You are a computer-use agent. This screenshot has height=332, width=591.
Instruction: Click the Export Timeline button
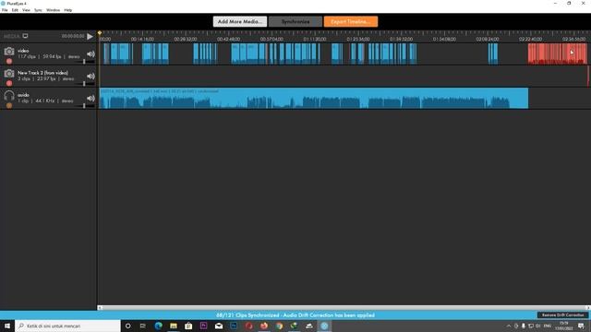[351, 21]
